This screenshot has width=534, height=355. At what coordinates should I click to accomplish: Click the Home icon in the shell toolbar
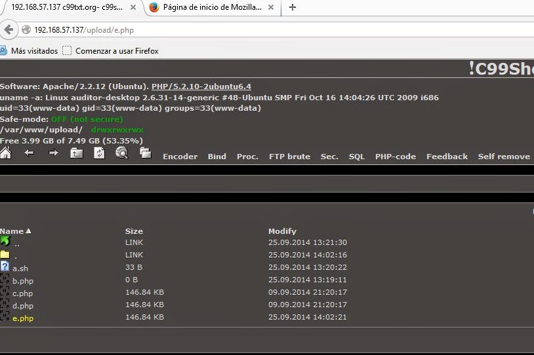point(5,153)
